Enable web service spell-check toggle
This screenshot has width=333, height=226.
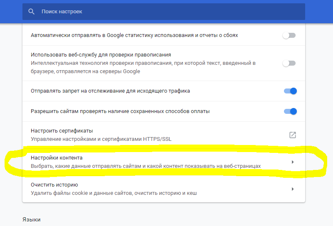coord(289,63)
